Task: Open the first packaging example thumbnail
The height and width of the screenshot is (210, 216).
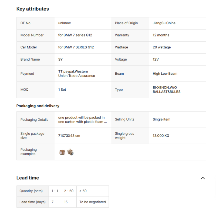Action: click(62, 152)
